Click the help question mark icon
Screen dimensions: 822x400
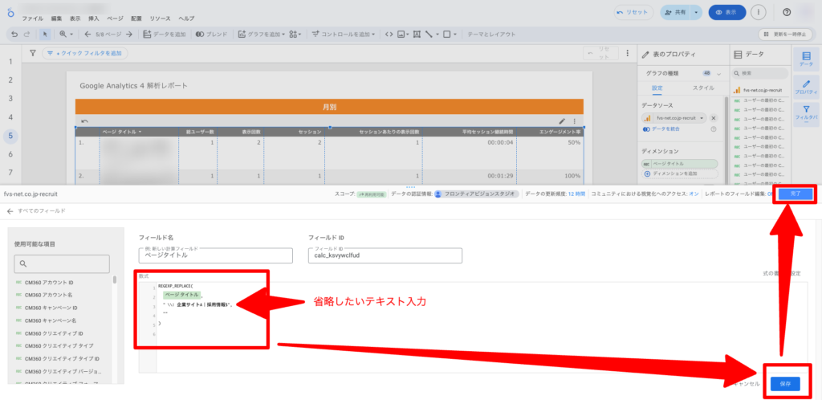[x=786, y=12]
